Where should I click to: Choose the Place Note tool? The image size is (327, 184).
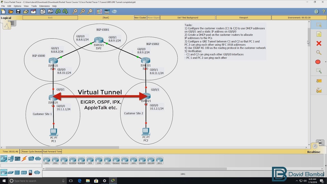point(319,34)
